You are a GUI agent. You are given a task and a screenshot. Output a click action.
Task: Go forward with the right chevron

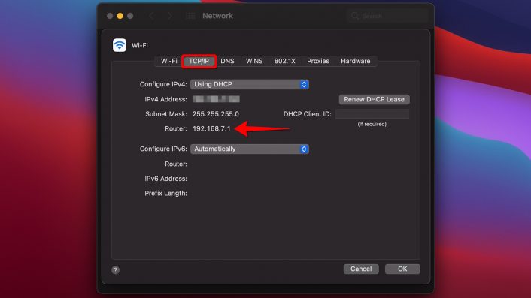tap(170, 16)
